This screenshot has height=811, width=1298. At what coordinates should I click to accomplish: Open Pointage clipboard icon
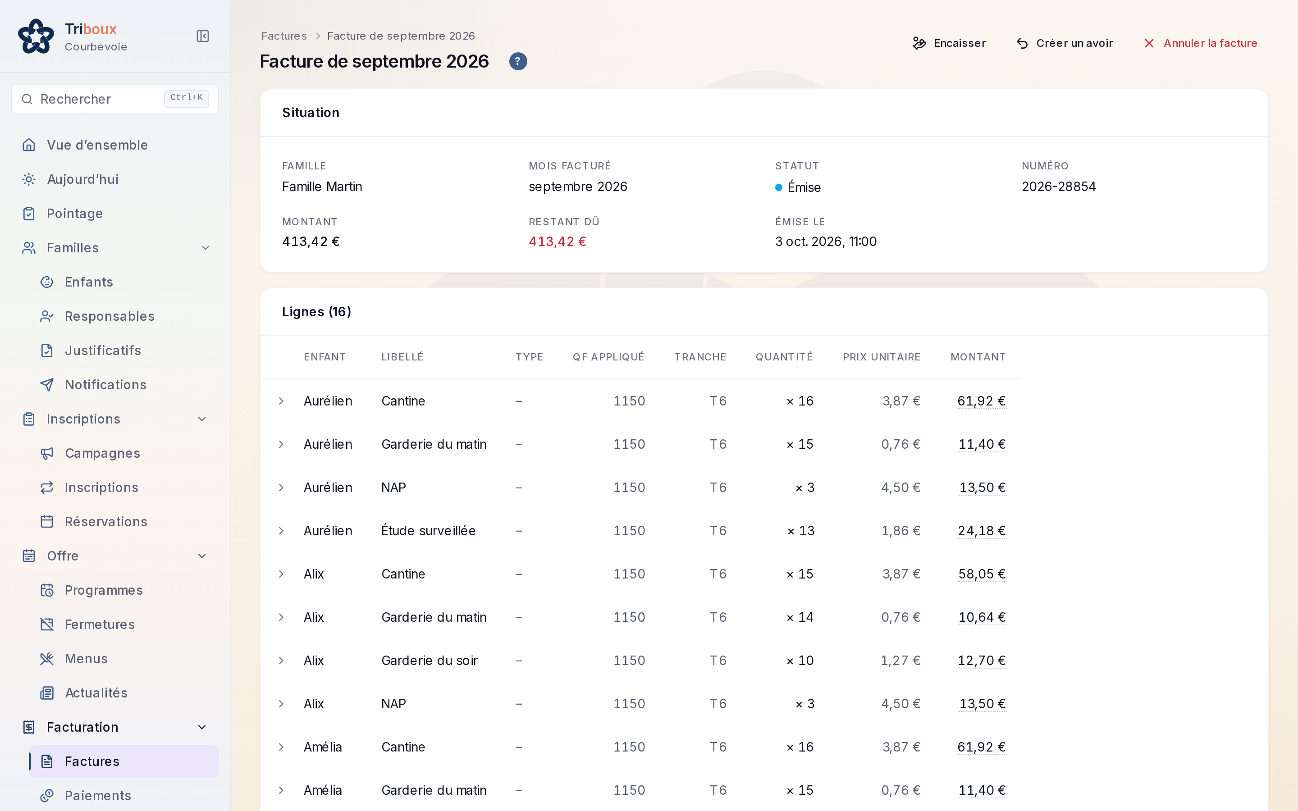point(29,214)
